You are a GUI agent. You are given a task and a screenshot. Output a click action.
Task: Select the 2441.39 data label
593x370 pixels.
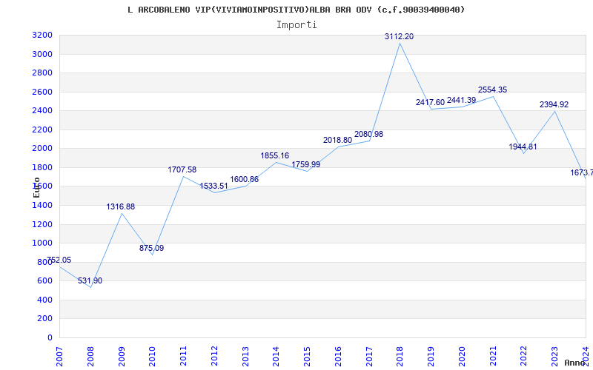coord(461,101)
